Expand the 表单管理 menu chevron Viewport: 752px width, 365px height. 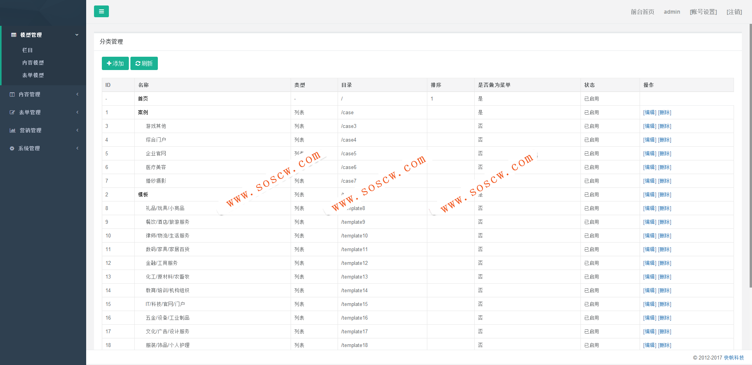tap(77, 112)
